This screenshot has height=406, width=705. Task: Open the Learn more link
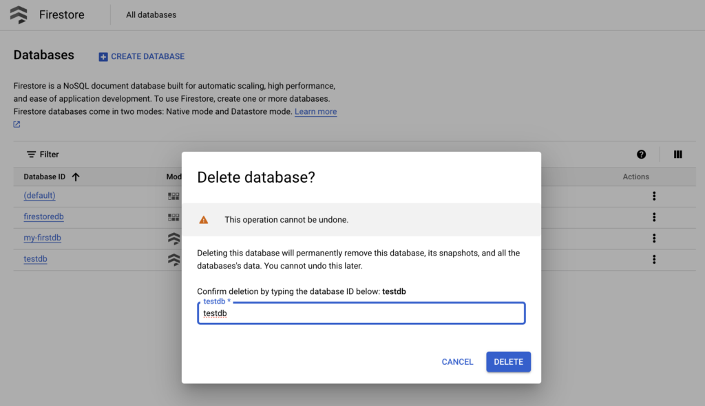(x=315, y=111)
